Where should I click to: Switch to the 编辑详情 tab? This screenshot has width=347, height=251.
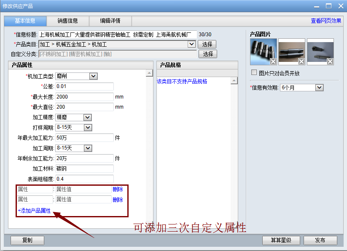(x=110, y=21)
